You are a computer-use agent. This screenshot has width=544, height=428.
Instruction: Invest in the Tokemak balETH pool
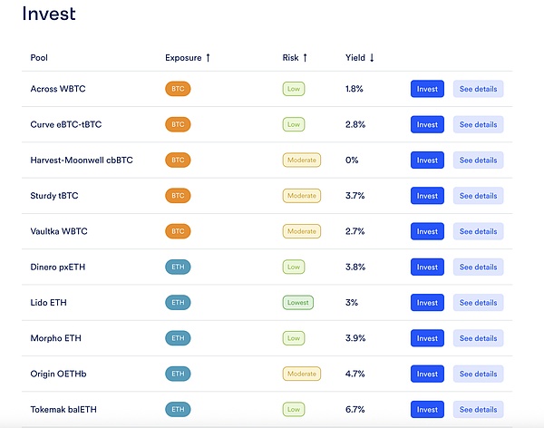(427, 409)
